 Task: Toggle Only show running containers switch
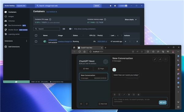tap(71, 29)
